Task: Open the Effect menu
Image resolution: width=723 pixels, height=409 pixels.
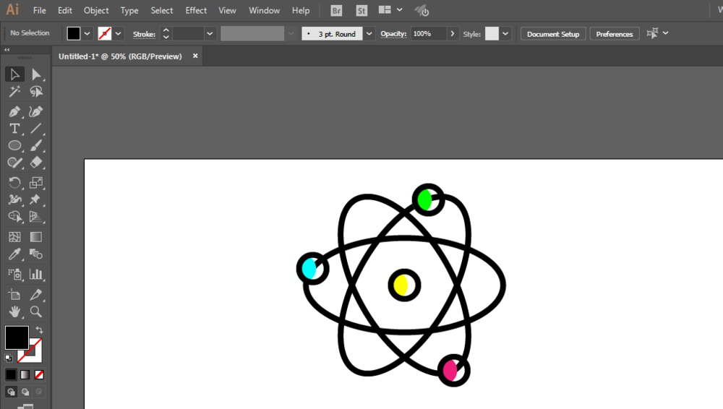Action: 196,11
